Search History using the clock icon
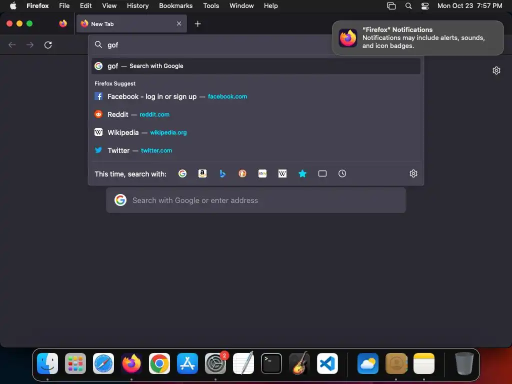Image resolution: width=512 pixels, height=384 pixels. click(342, 173)
